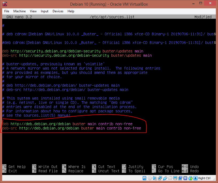Click the M-U Undo shortcut

[x=190, y=167]
